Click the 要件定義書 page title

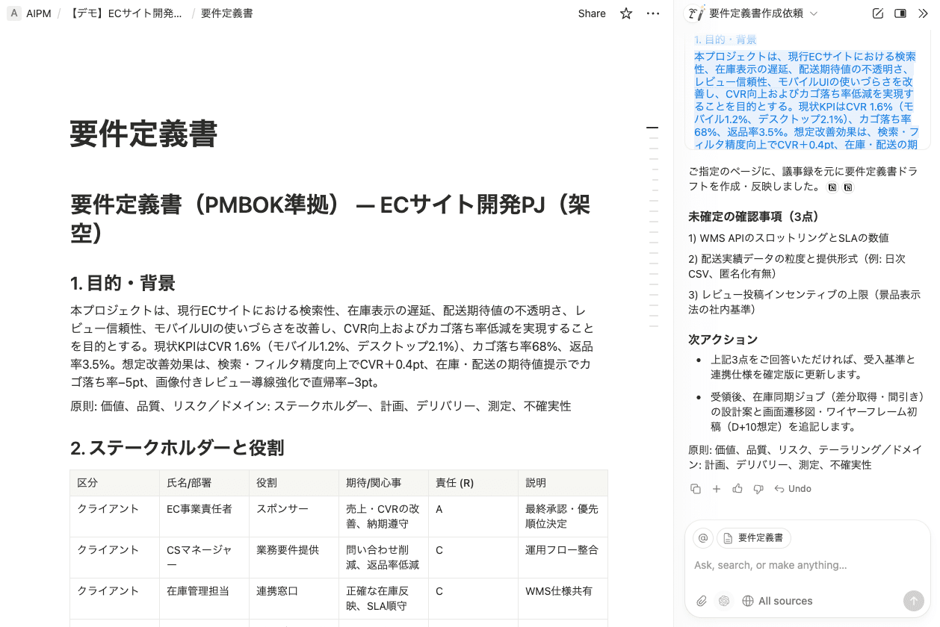pos(143,134)
